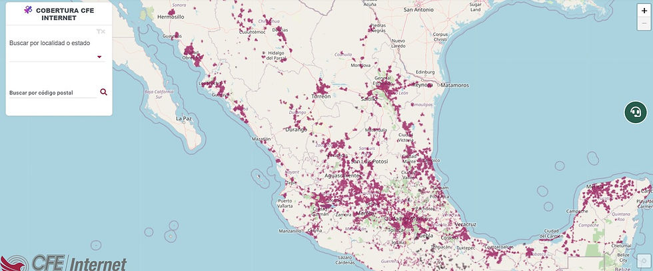This screenshot has width=653, height=271.
Task: Click the Saltillo city label
Action: [369, 99]
